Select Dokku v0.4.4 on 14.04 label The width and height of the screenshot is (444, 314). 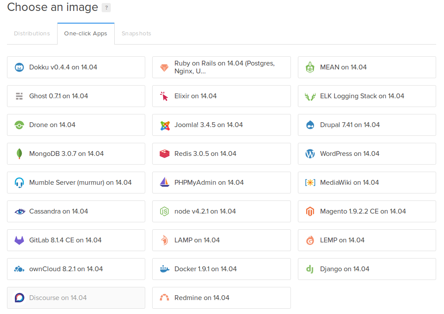pos(63,67)
